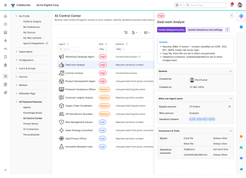Image resolution: width=246 pixels, height=178 pixels.
Task: Collapse the General section
Action: (x=230, y=71)
